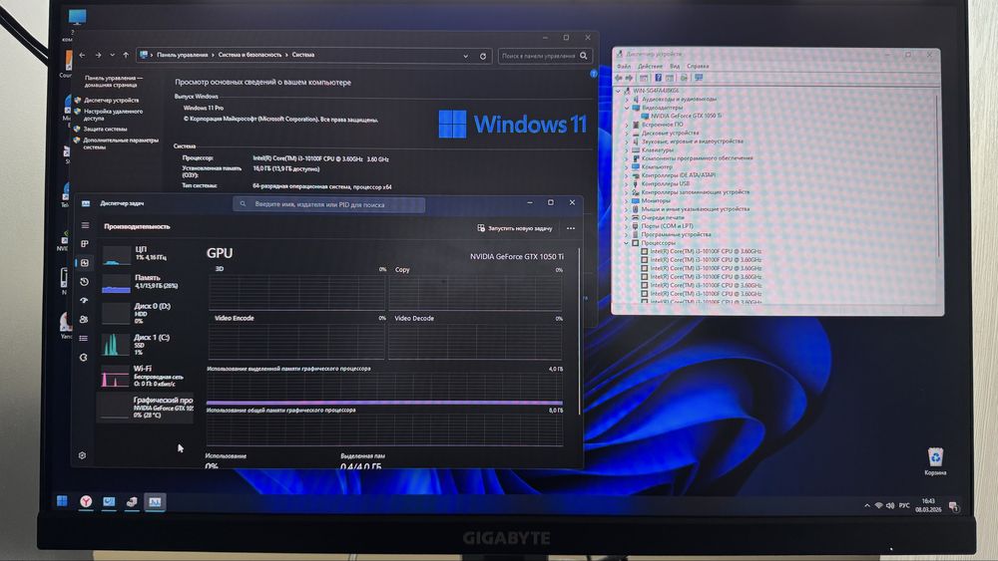Open Users page icon in Task Manager
This screenshot has height=561, width=998.
point(84,320)
